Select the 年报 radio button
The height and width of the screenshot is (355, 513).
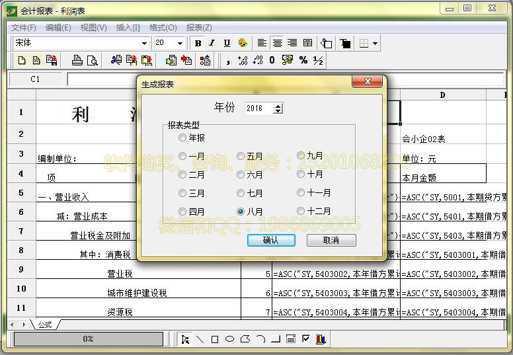click(x=182, y=138)
